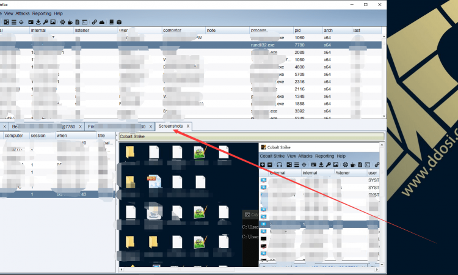The height and width of the screenshot is (275, 458).
Task: Select the session row with pid 2116
Action: pyautogui.click(x=191, y=89)
